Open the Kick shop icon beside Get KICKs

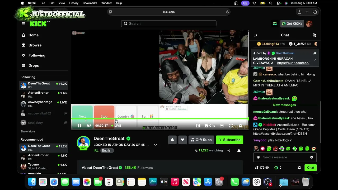(275, 24)
